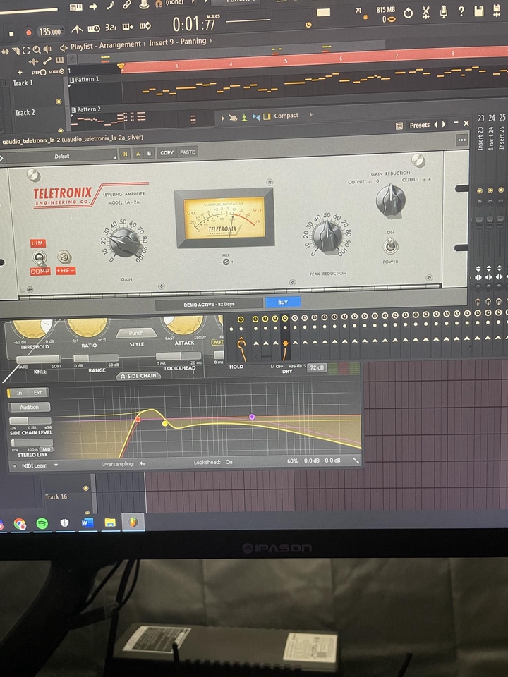Click the 135.000 tempo field
The height and width of the screenshot is (677, 508).
point(50,32)
